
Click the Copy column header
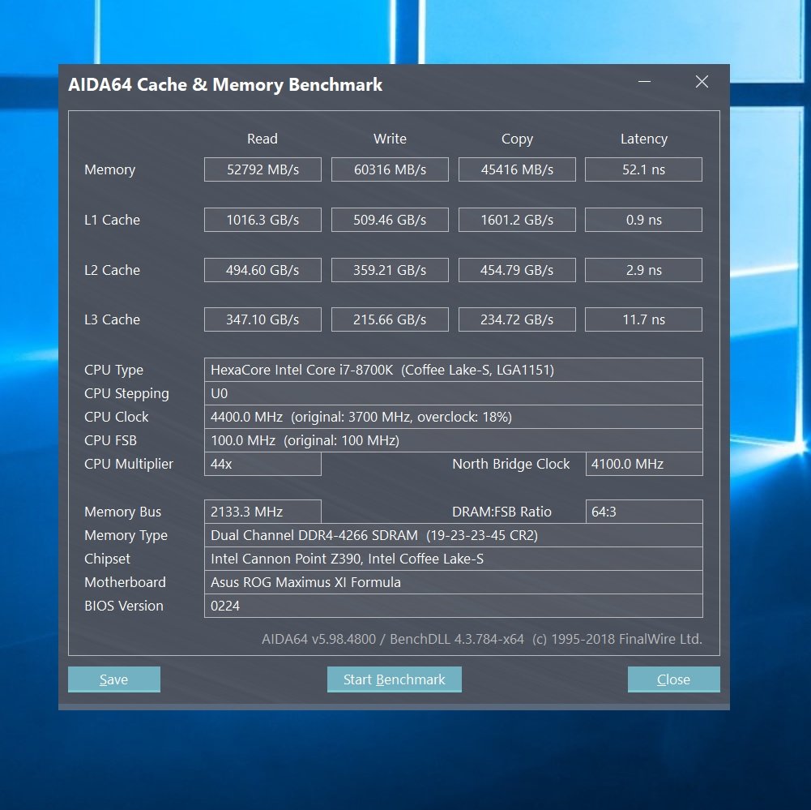coord(517,139)
